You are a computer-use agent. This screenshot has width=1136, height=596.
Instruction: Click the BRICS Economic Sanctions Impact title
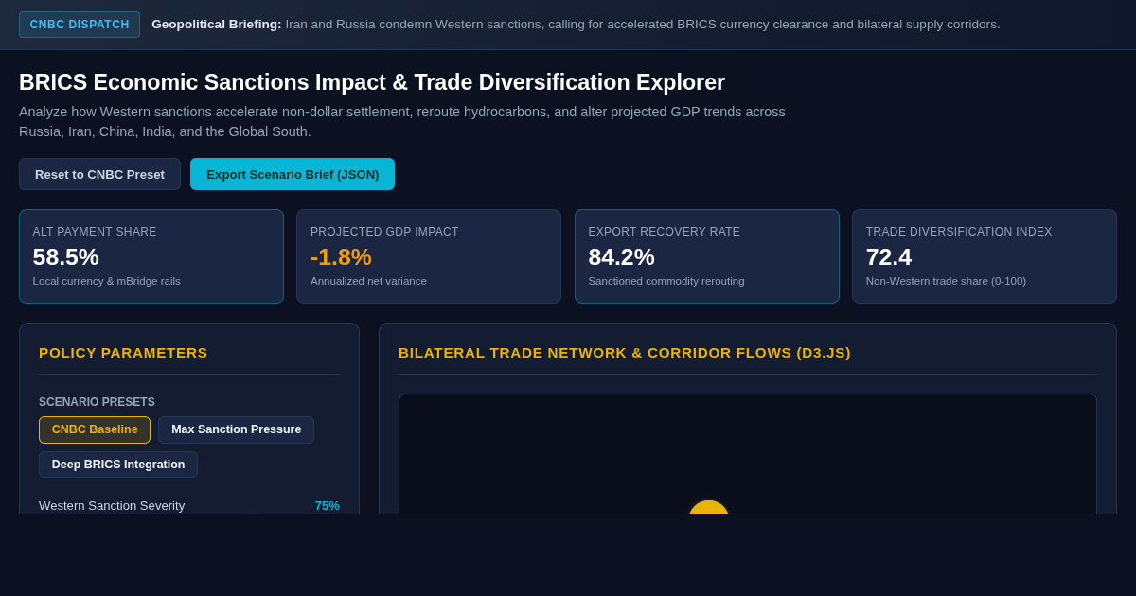point(372,82)
